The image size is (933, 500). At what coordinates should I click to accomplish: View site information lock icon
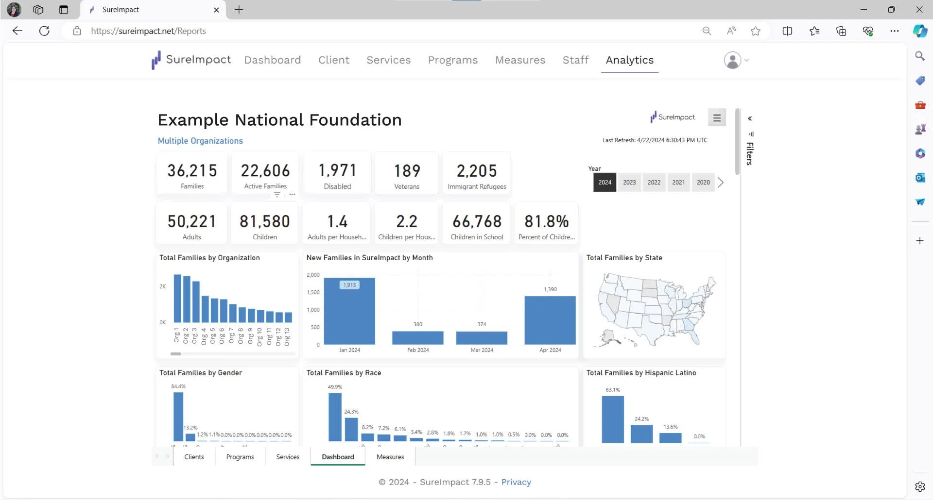pos(77,31)
